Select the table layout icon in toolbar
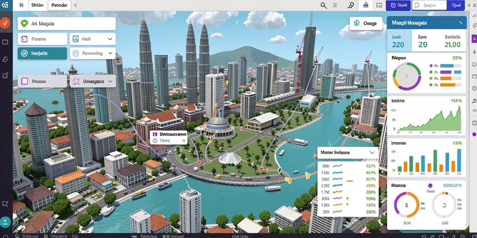 pyautogui.click(x=379, y=5)
